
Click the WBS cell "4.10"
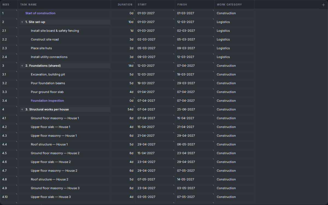pyautogui.click(x=5, y=197)
